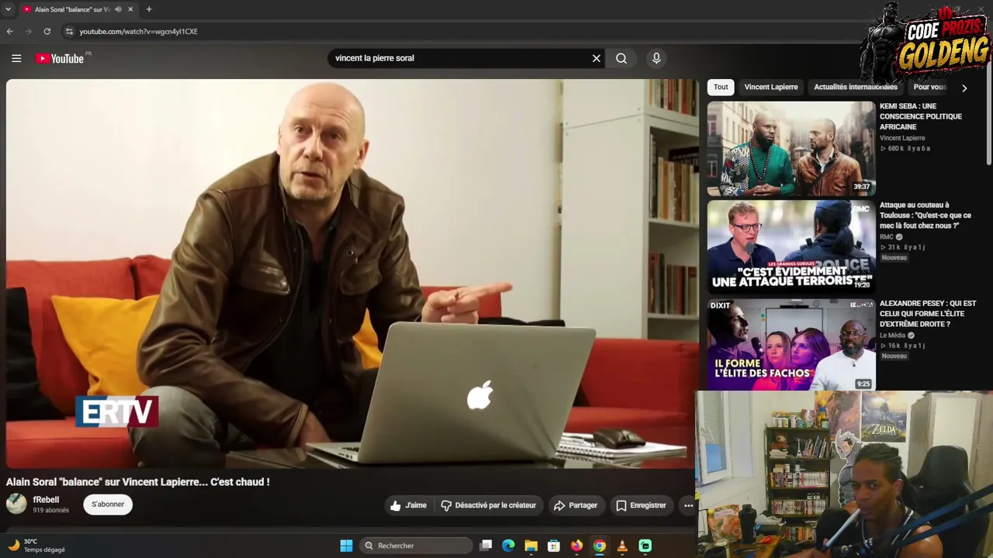The width and height of the screenshot is (993, 558).
Task: Open Task View on the taskbar
Action: tap(486, 546)
